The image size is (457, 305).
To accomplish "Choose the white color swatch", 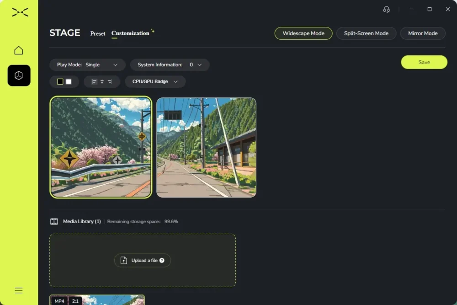I will tap(69, 82).
